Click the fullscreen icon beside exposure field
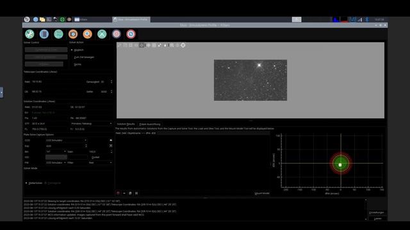Screen dimensions: 410x230 coord(111,146)
